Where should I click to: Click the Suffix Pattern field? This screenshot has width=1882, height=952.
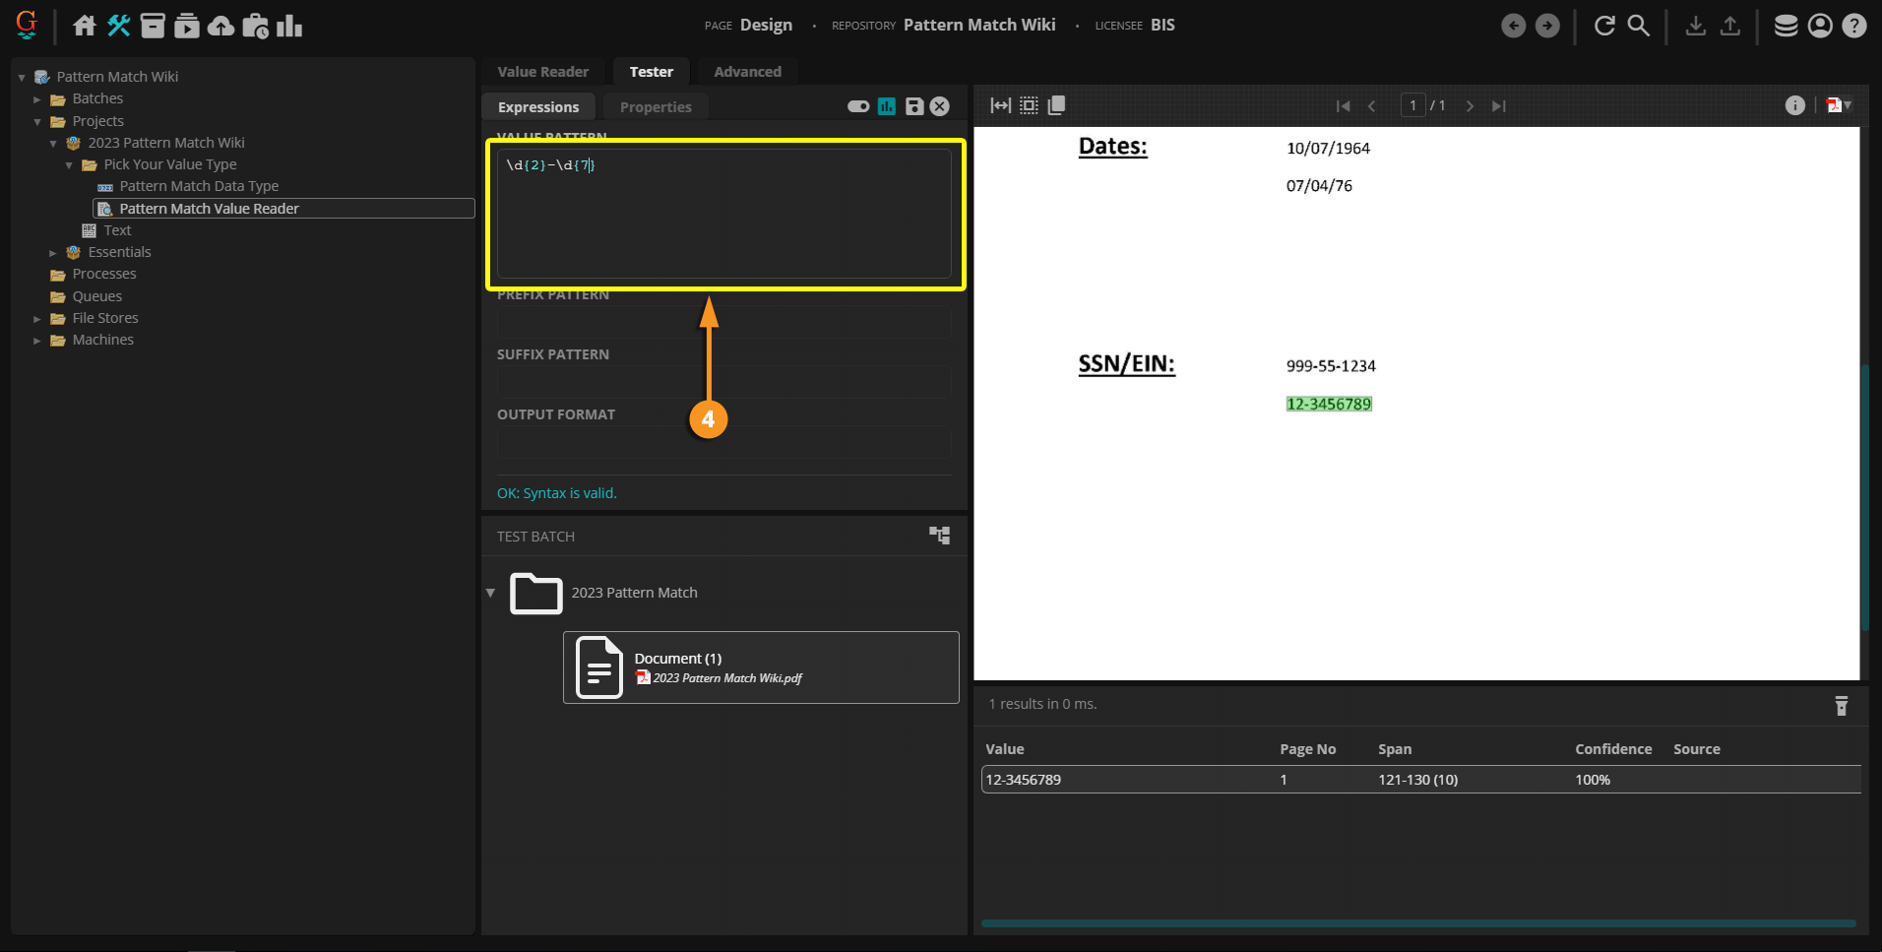click(x=724, y=382)
